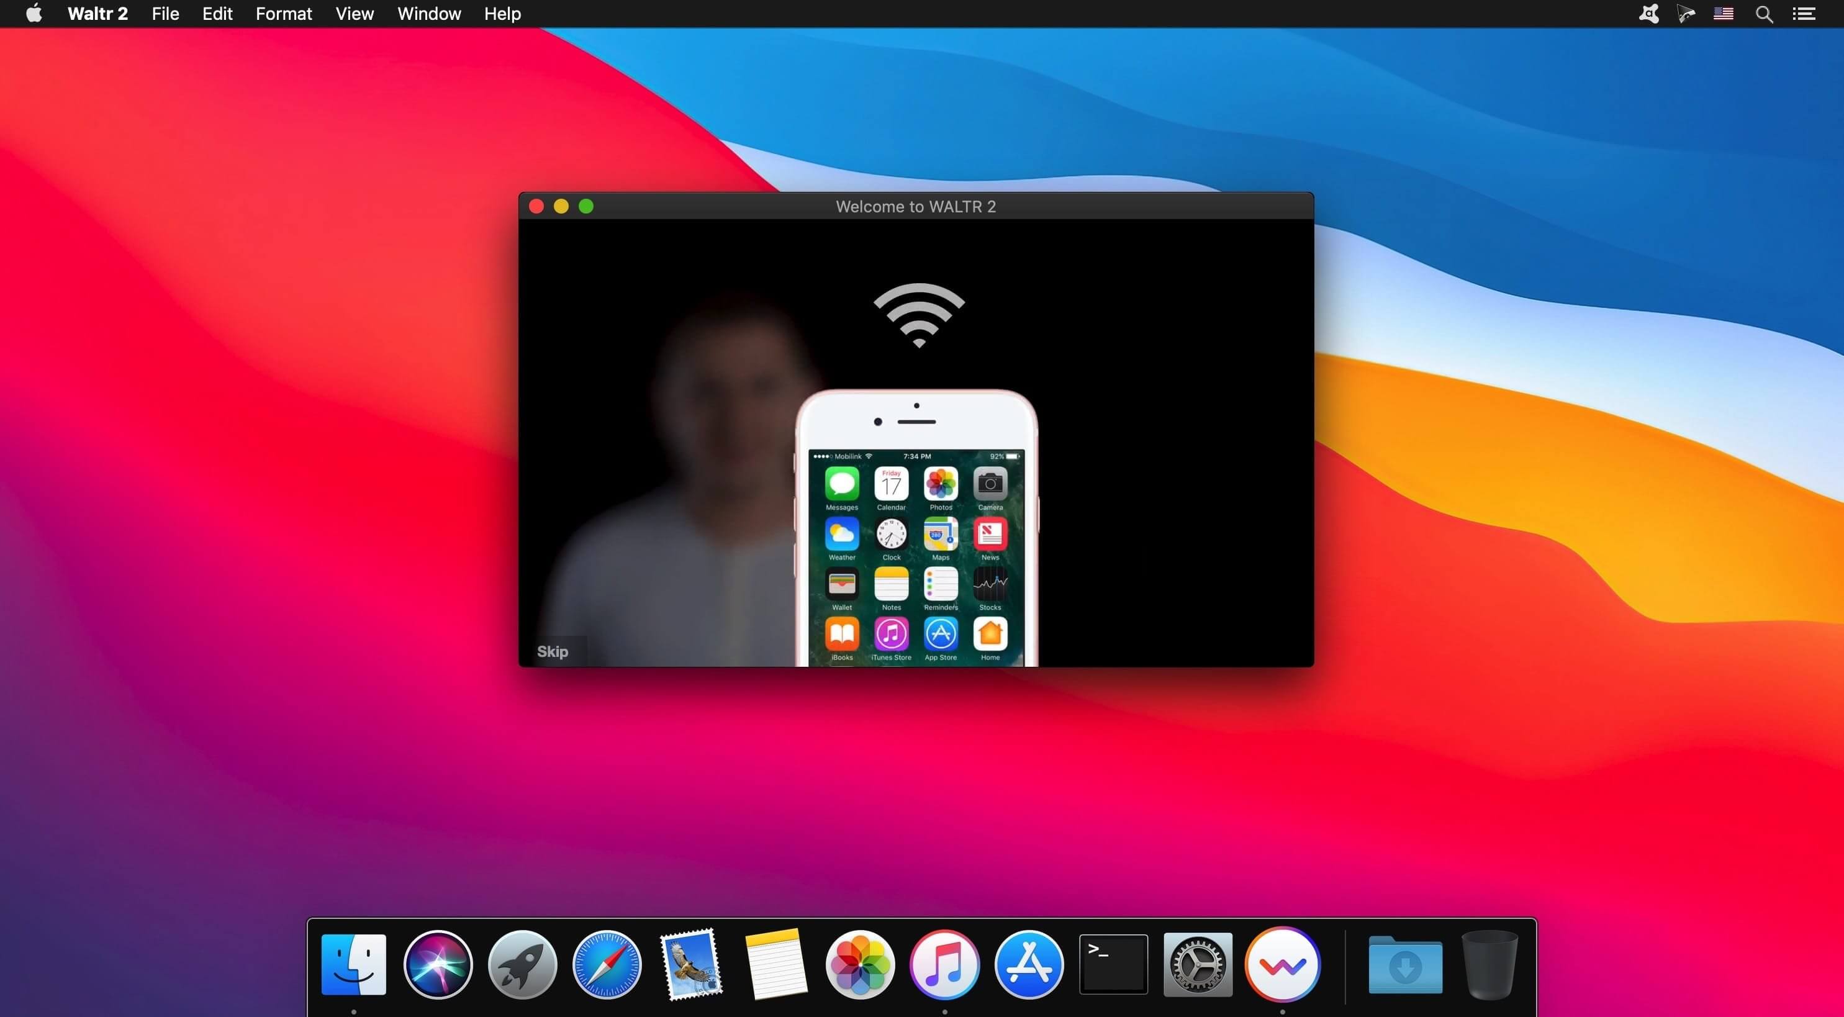The image size is (1844, 1017).
Task: Zoom the Welcome to WALTR 2 window
Action: tap(586, 206)
